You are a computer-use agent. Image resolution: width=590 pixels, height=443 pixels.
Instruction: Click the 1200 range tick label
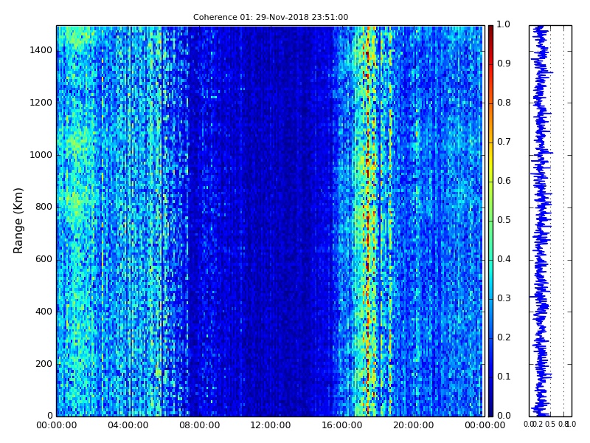pos(41,103)
